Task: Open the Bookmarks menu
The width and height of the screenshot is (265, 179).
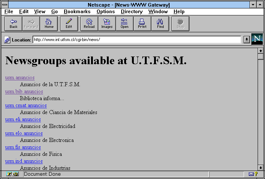Action: tap(77, 12)
